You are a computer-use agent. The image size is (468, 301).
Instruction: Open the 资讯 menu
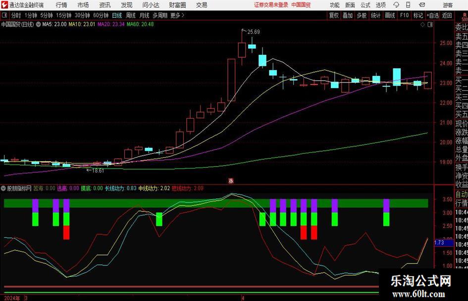[105, 5]
